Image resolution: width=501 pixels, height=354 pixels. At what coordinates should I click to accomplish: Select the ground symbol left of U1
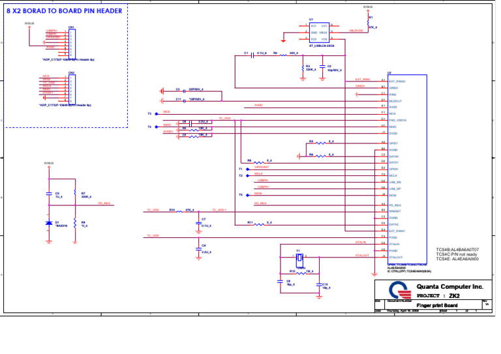tap(283, 40)
